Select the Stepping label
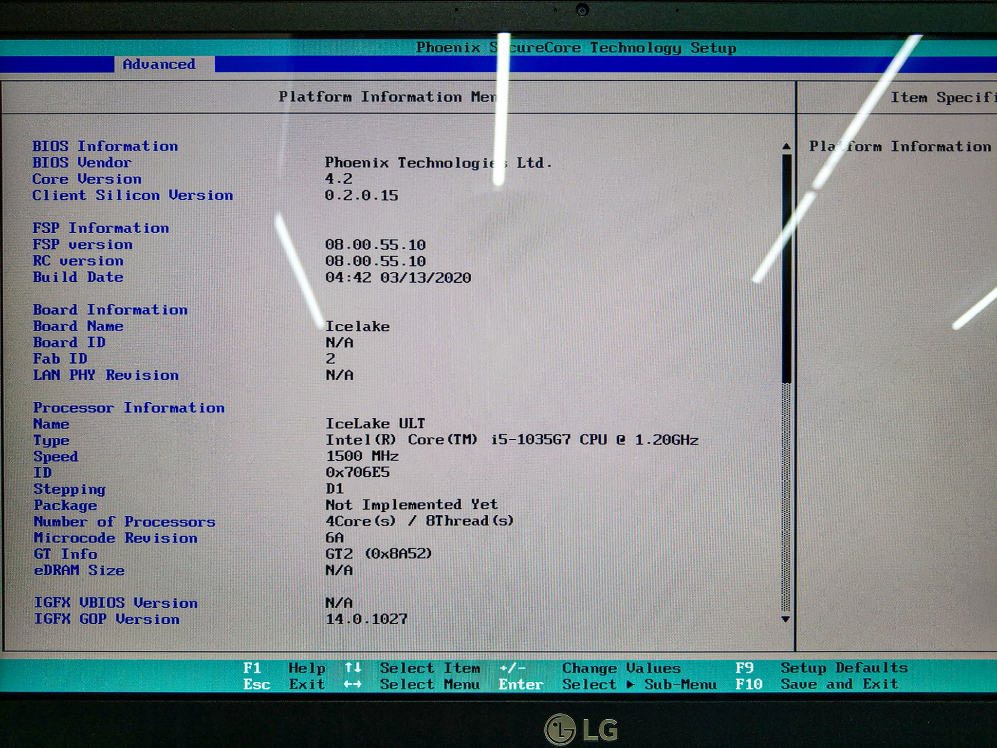This screenshot has height=748, width=997. 69,489
